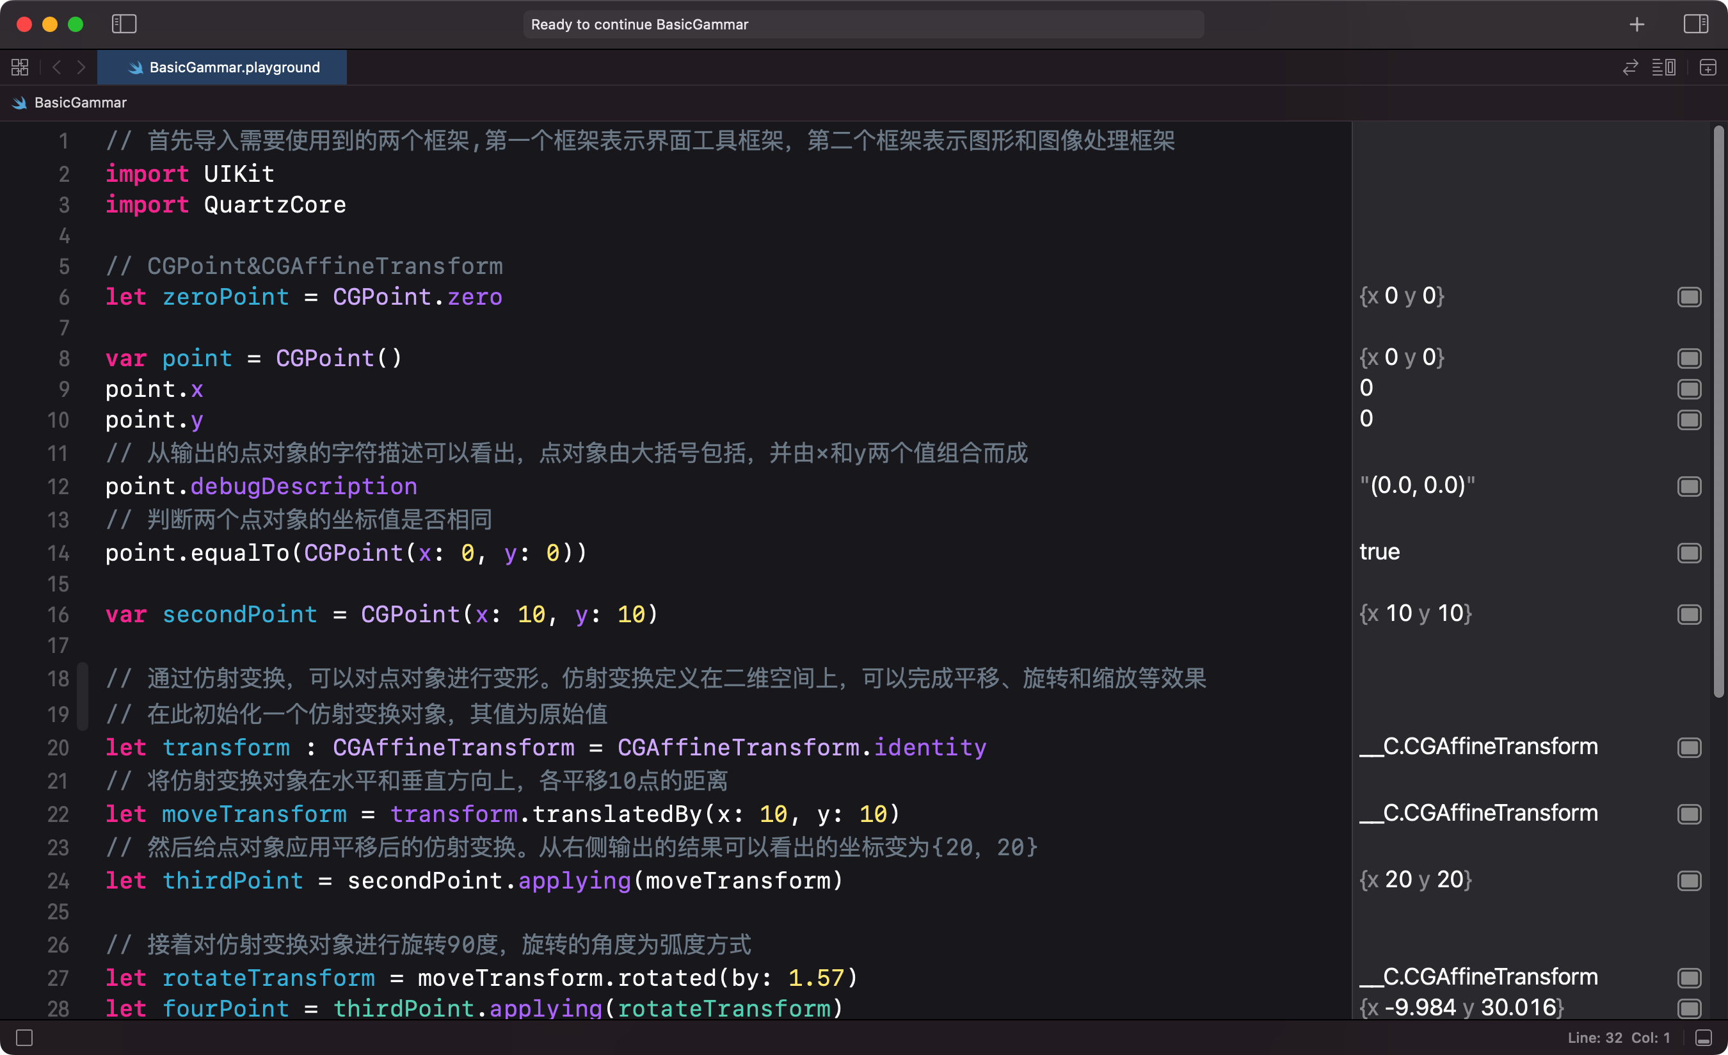Image resolution: width=1728 pixels, height=1055 pixels.
Task: Click the code folding ribbon beside line 18
Action: click(83, 696)
